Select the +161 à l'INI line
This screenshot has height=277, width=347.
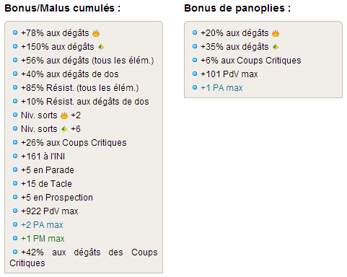(43, 157)
